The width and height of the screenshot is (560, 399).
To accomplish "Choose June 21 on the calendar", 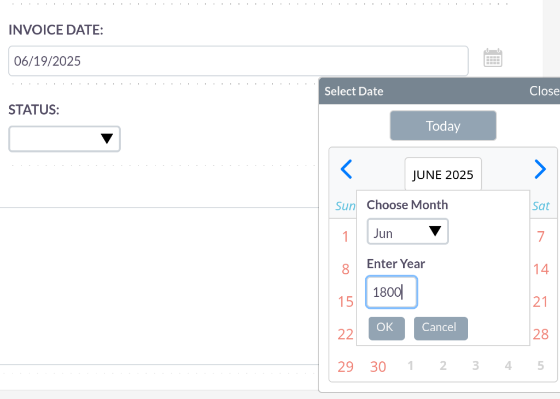I will [540, 302].
